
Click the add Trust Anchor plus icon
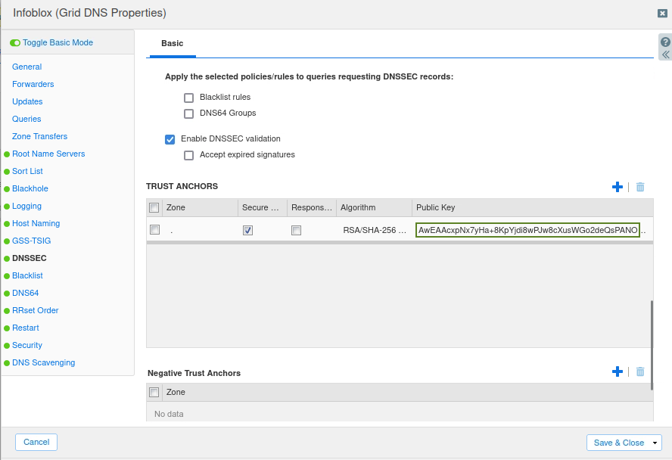click(x=617, y=187)
